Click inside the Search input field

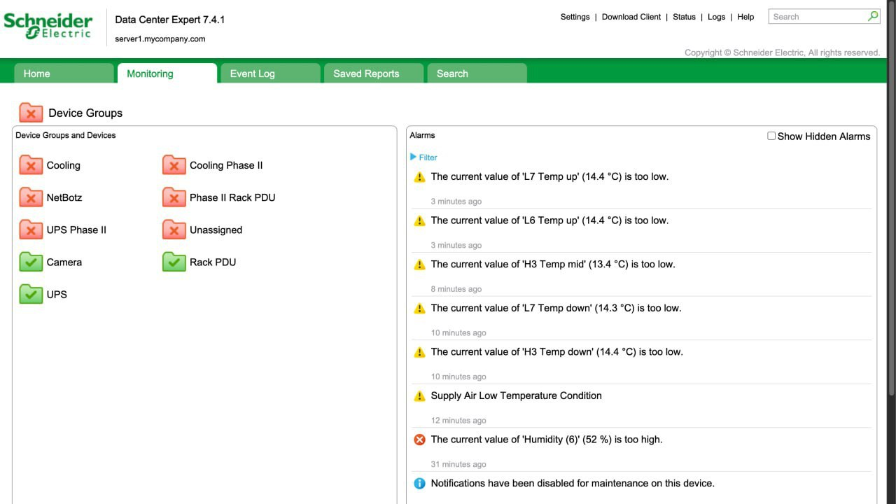click(818, 17)
